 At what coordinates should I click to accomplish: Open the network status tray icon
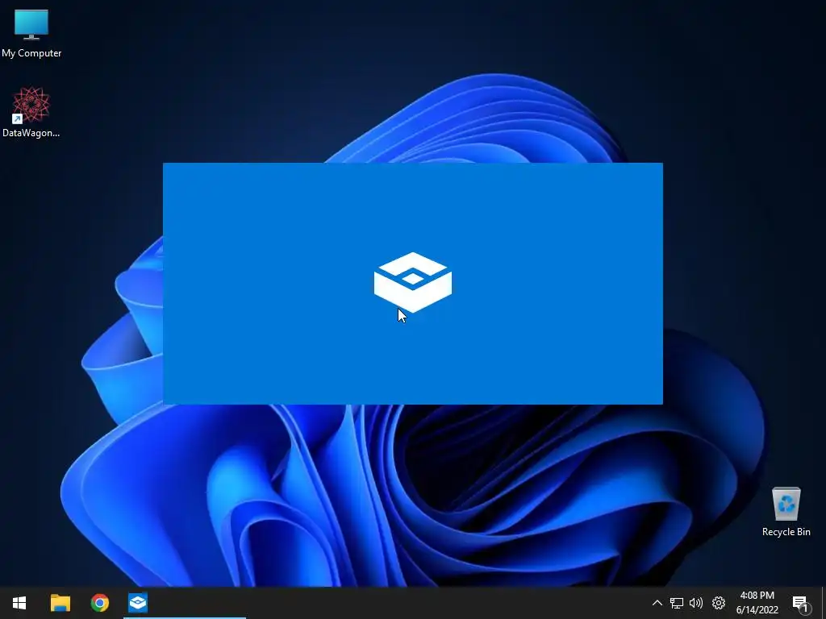pos(677,603)
